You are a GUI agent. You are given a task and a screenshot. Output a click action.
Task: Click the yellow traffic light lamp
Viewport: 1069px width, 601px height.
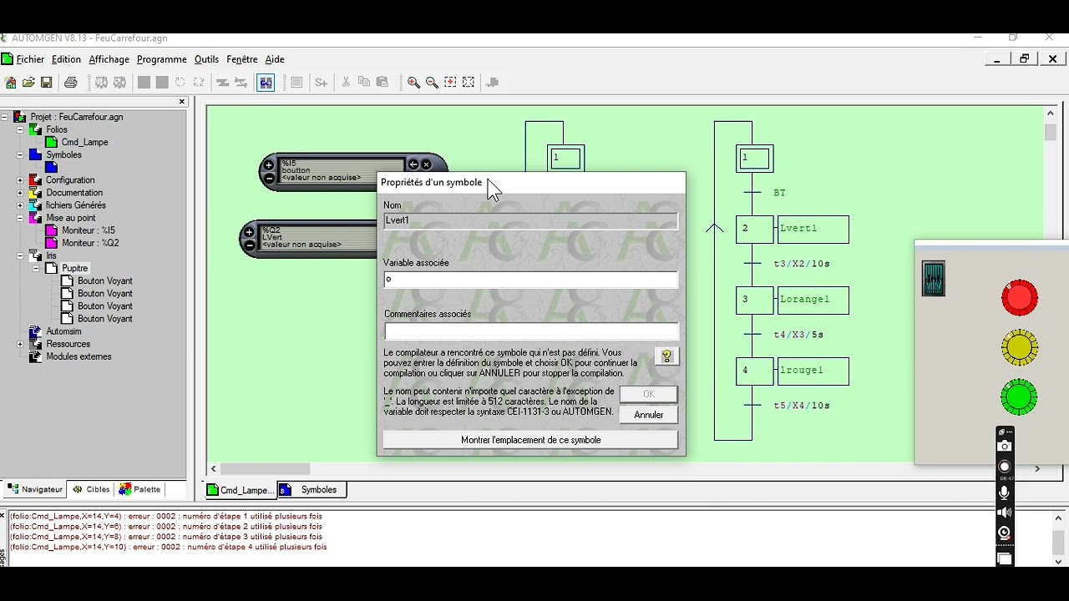pos(1020,347)
